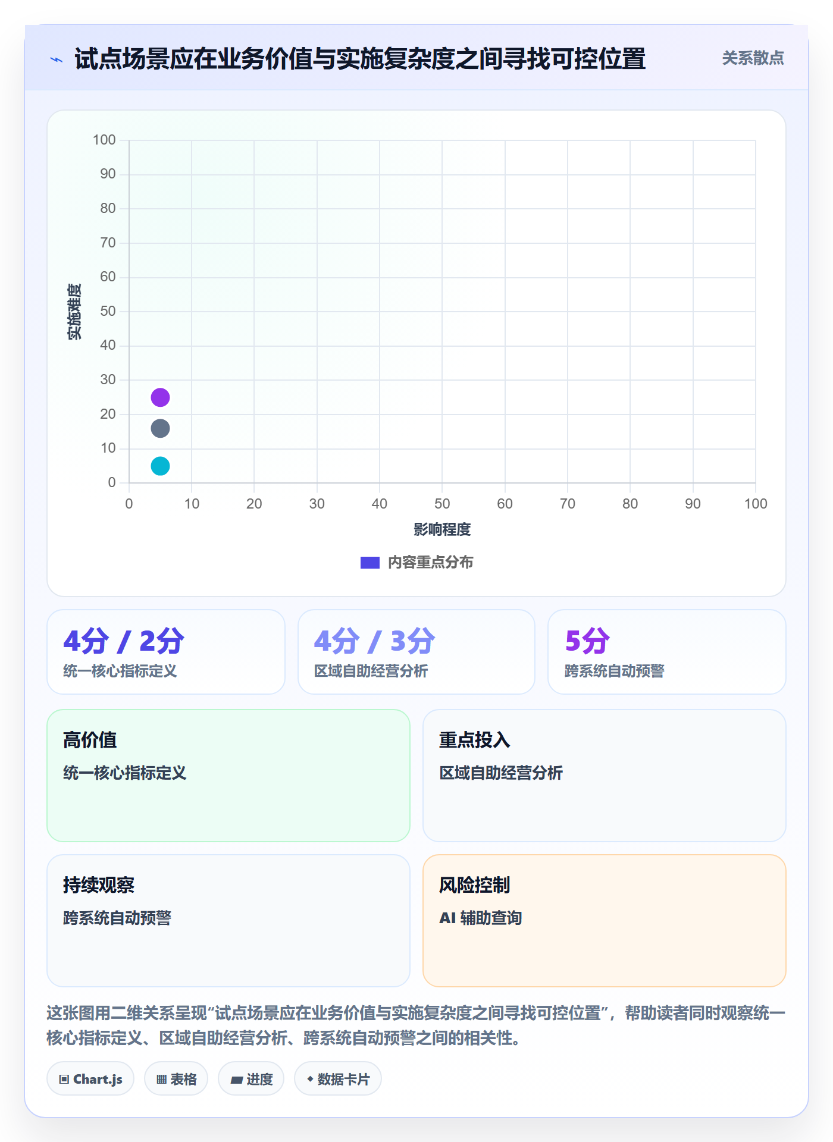Viewport: 833px width, 1142px height.
Task: Click the cyan scatter data point
Action: [160, 466]
